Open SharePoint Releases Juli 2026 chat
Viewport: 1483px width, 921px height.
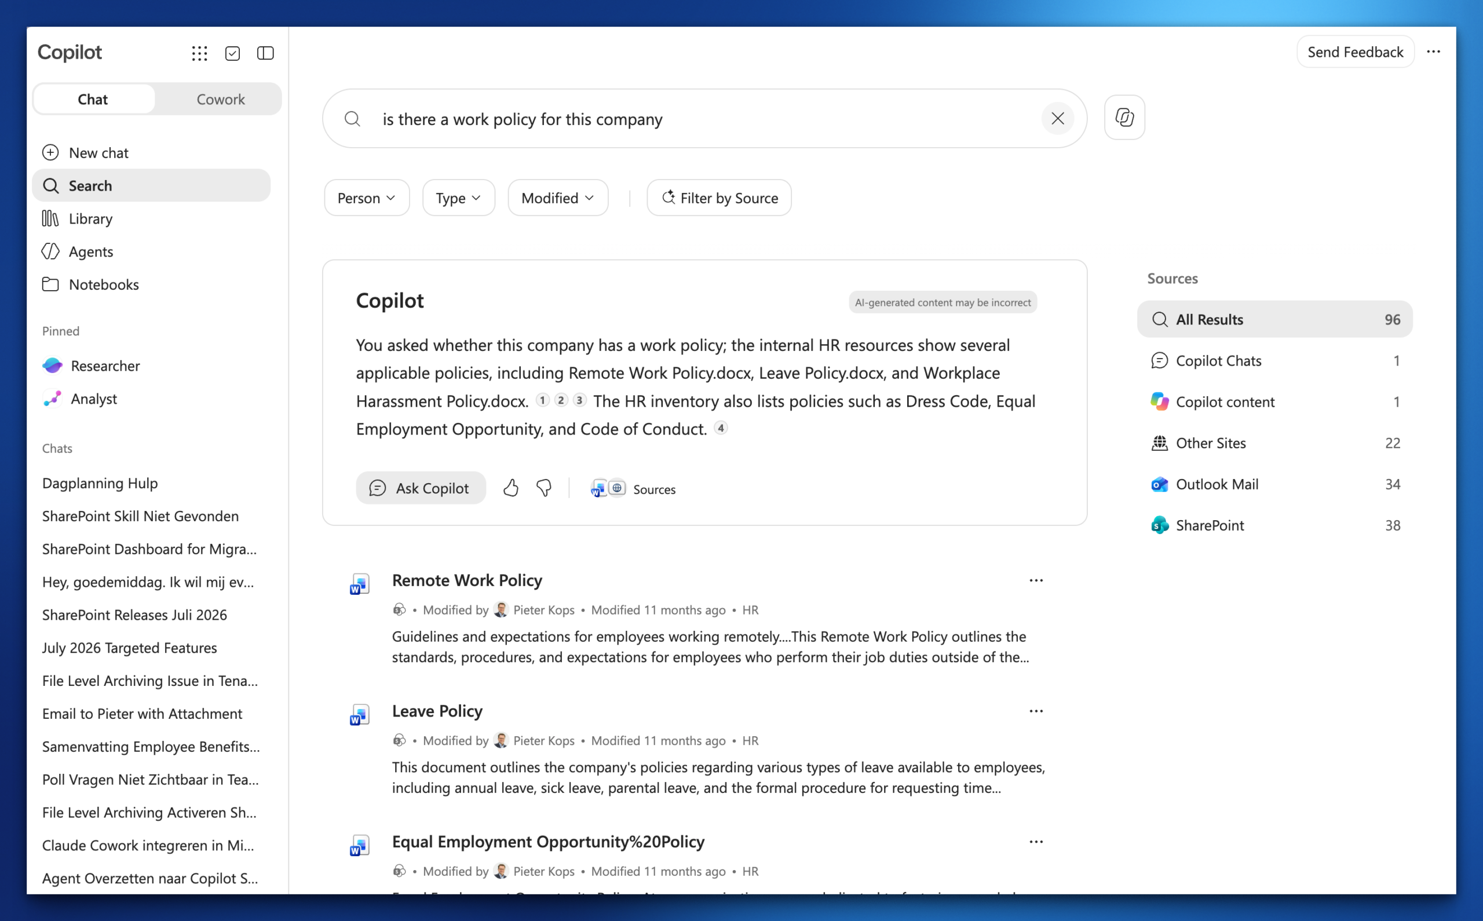pyautogui.click(x=151, y=615)
